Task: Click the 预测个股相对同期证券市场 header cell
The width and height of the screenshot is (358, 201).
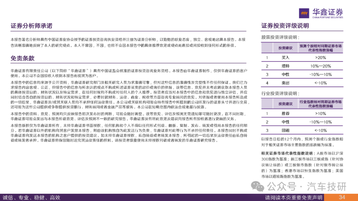Action: pyautogui.click(x=321, y=48)
